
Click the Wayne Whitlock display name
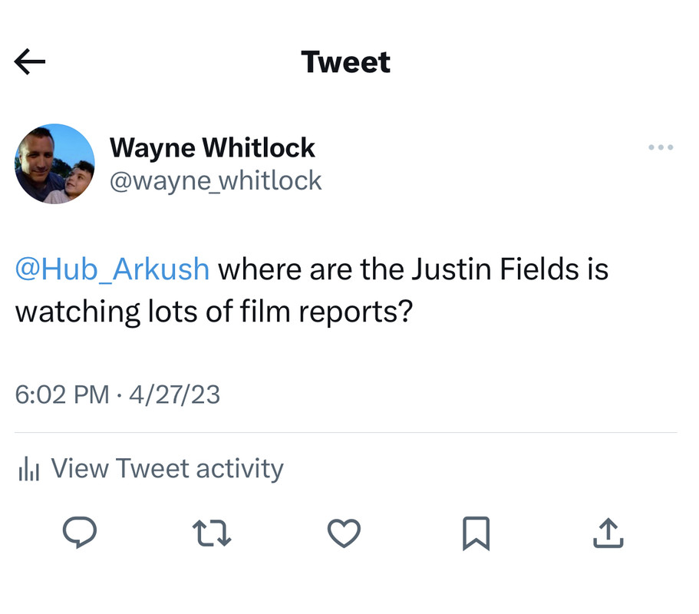click(x=213, y=147)
